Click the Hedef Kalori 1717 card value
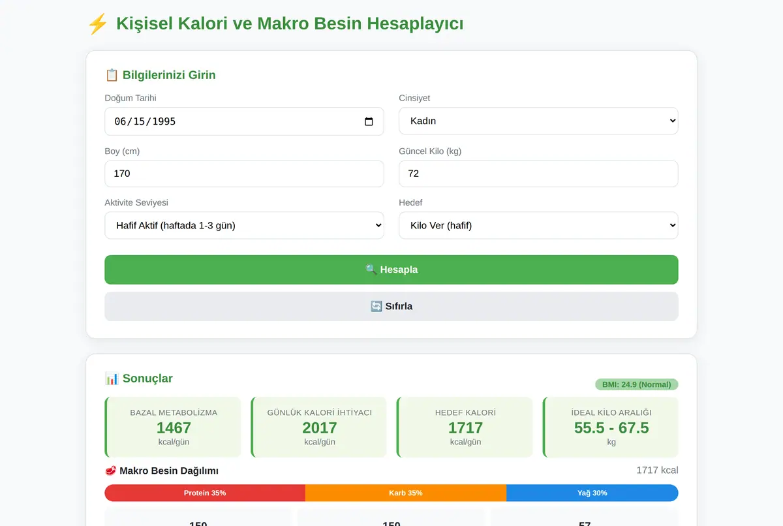This screenshot has height=526, width=783. [x=465, y=428]
